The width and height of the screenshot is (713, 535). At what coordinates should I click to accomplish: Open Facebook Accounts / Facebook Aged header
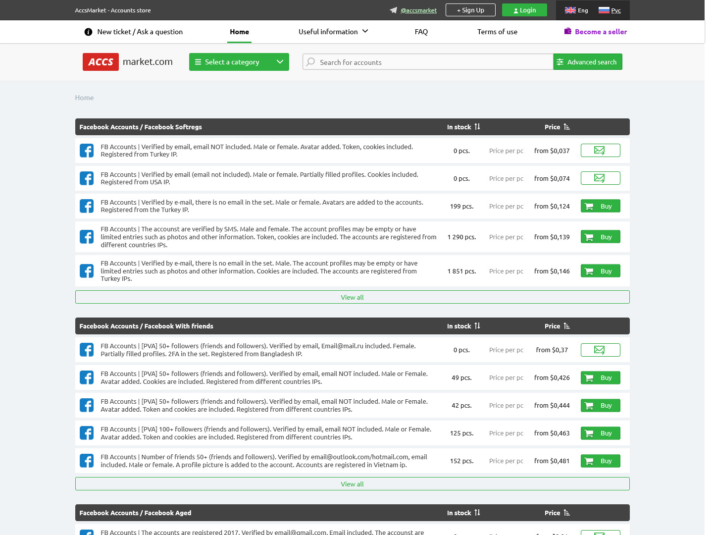pyautogui.click(x=135, y=513)
